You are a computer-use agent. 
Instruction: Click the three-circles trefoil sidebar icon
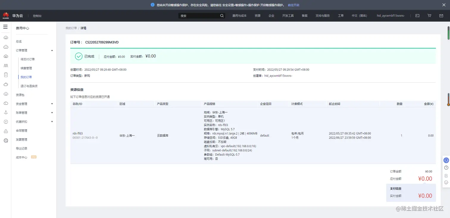(6, 131)
